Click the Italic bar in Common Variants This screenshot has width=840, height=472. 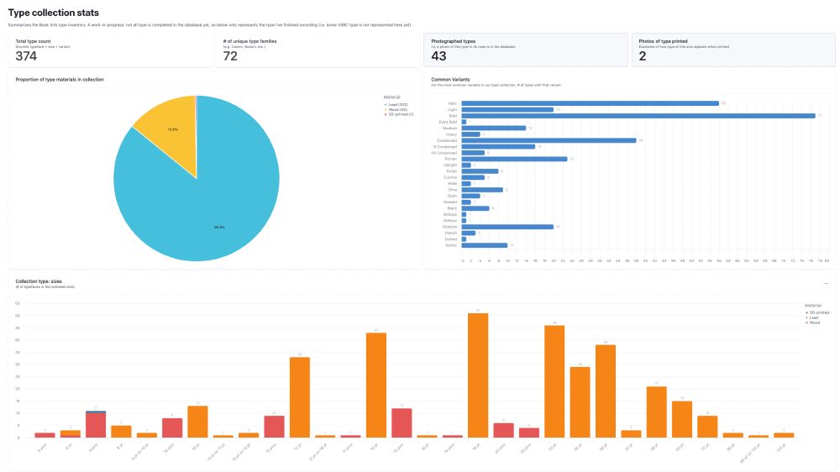[x=590, y=103]
